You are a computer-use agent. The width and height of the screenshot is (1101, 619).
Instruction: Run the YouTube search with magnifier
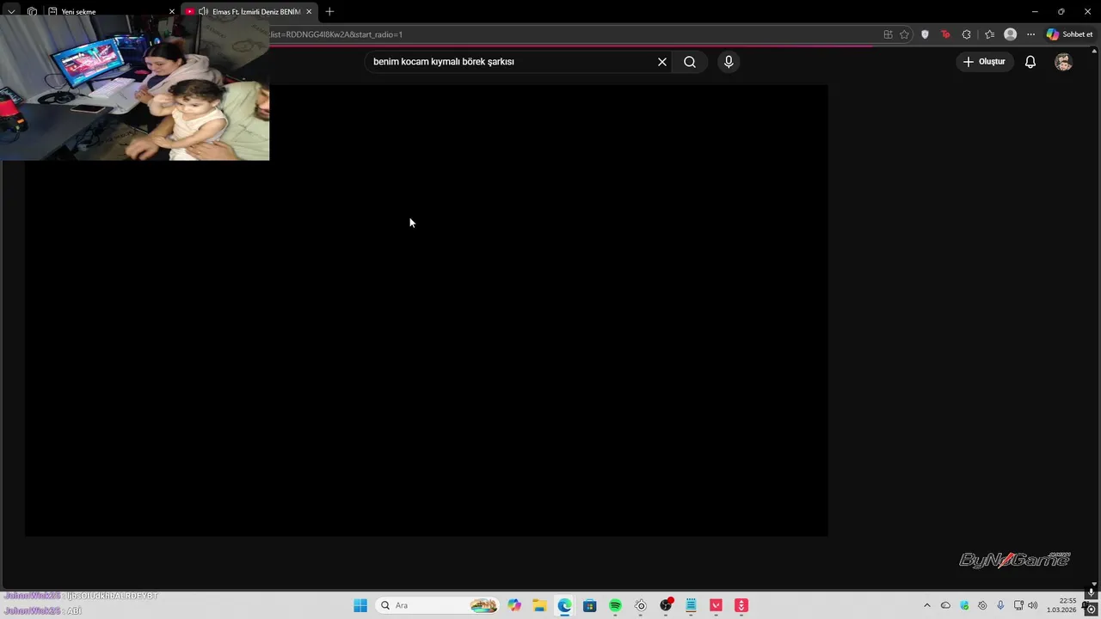[690, 62]
